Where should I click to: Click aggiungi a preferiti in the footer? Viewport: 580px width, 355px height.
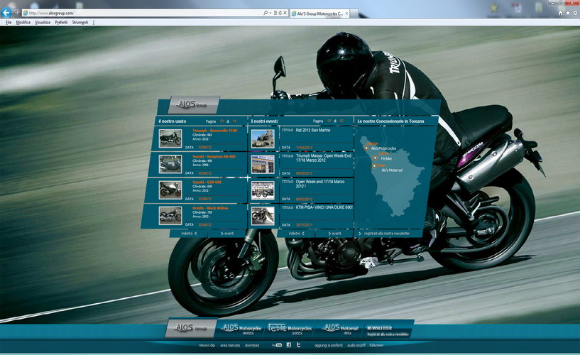(329, 345)
